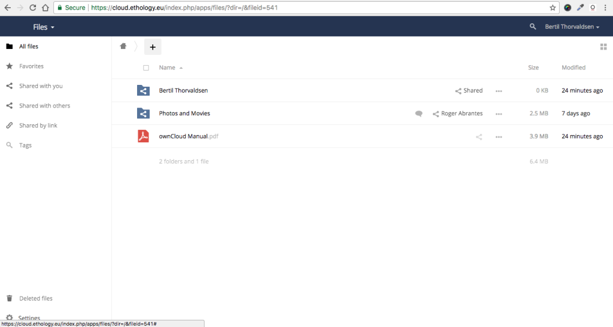Open Favorites in sidebar
This screenshot has height=327, width=613.
[x=56, y=66]
